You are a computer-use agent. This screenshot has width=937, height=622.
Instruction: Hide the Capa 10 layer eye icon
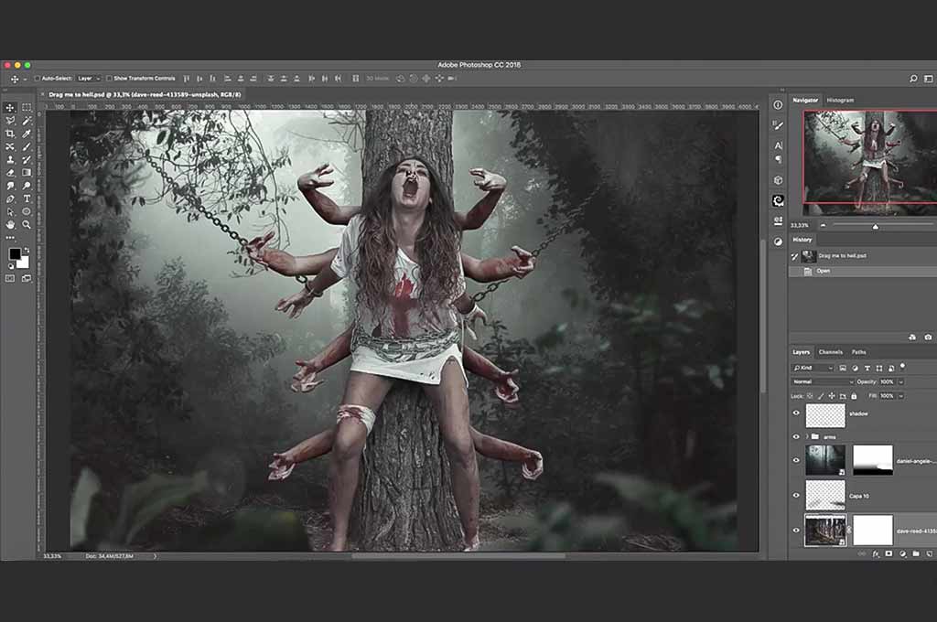796,496
